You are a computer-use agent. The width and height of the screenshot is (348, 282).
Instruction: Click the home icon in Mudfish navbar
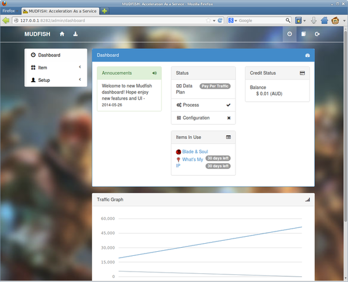click(x=62, y=34)
